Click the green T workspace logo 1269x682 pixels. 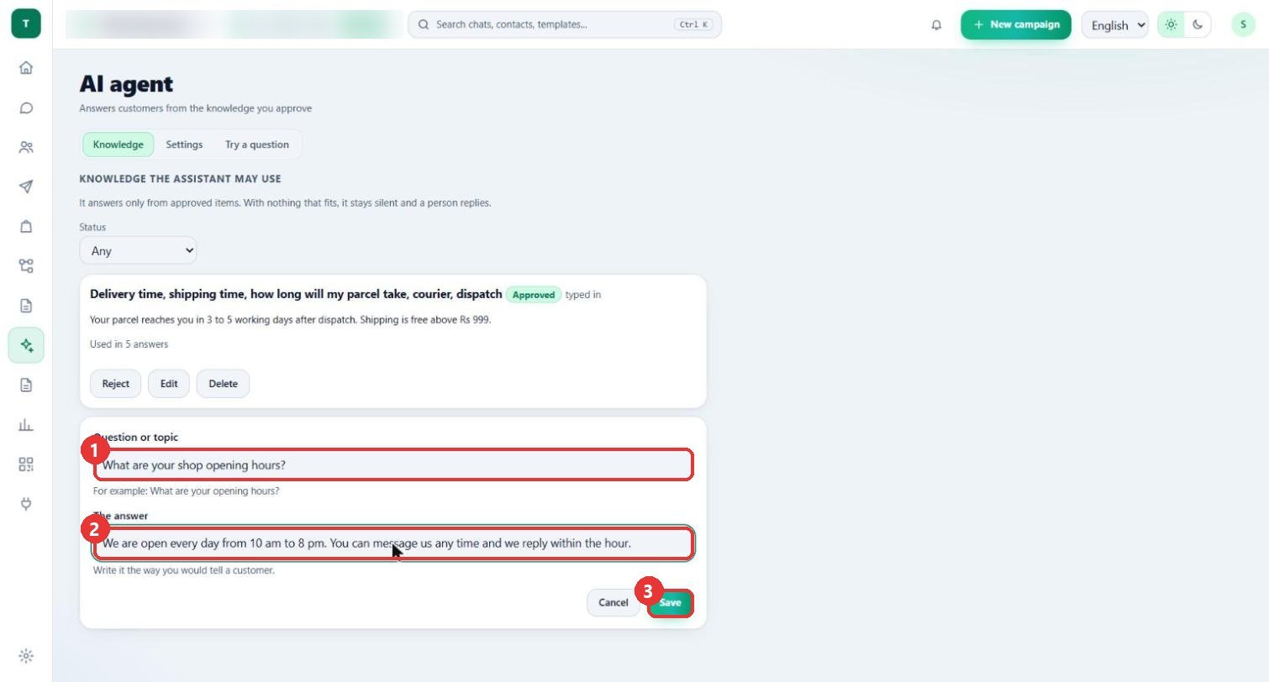[26, 24]
